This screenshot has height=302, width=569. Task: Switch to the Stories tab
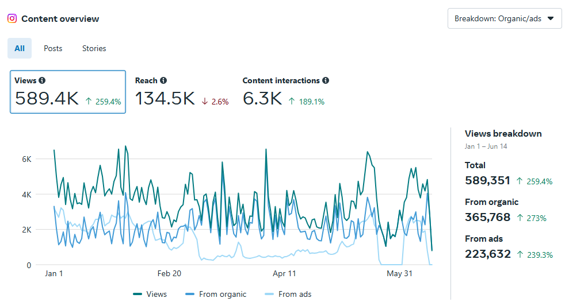[94, 49]
